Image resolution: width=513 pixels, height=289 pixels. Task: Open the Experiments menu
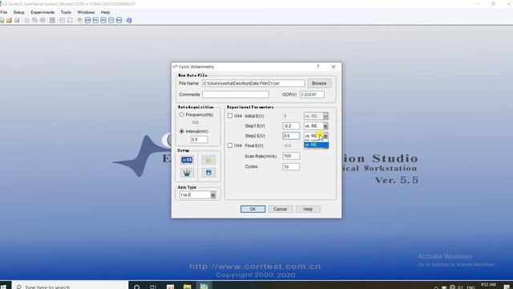tap(42, 12)
